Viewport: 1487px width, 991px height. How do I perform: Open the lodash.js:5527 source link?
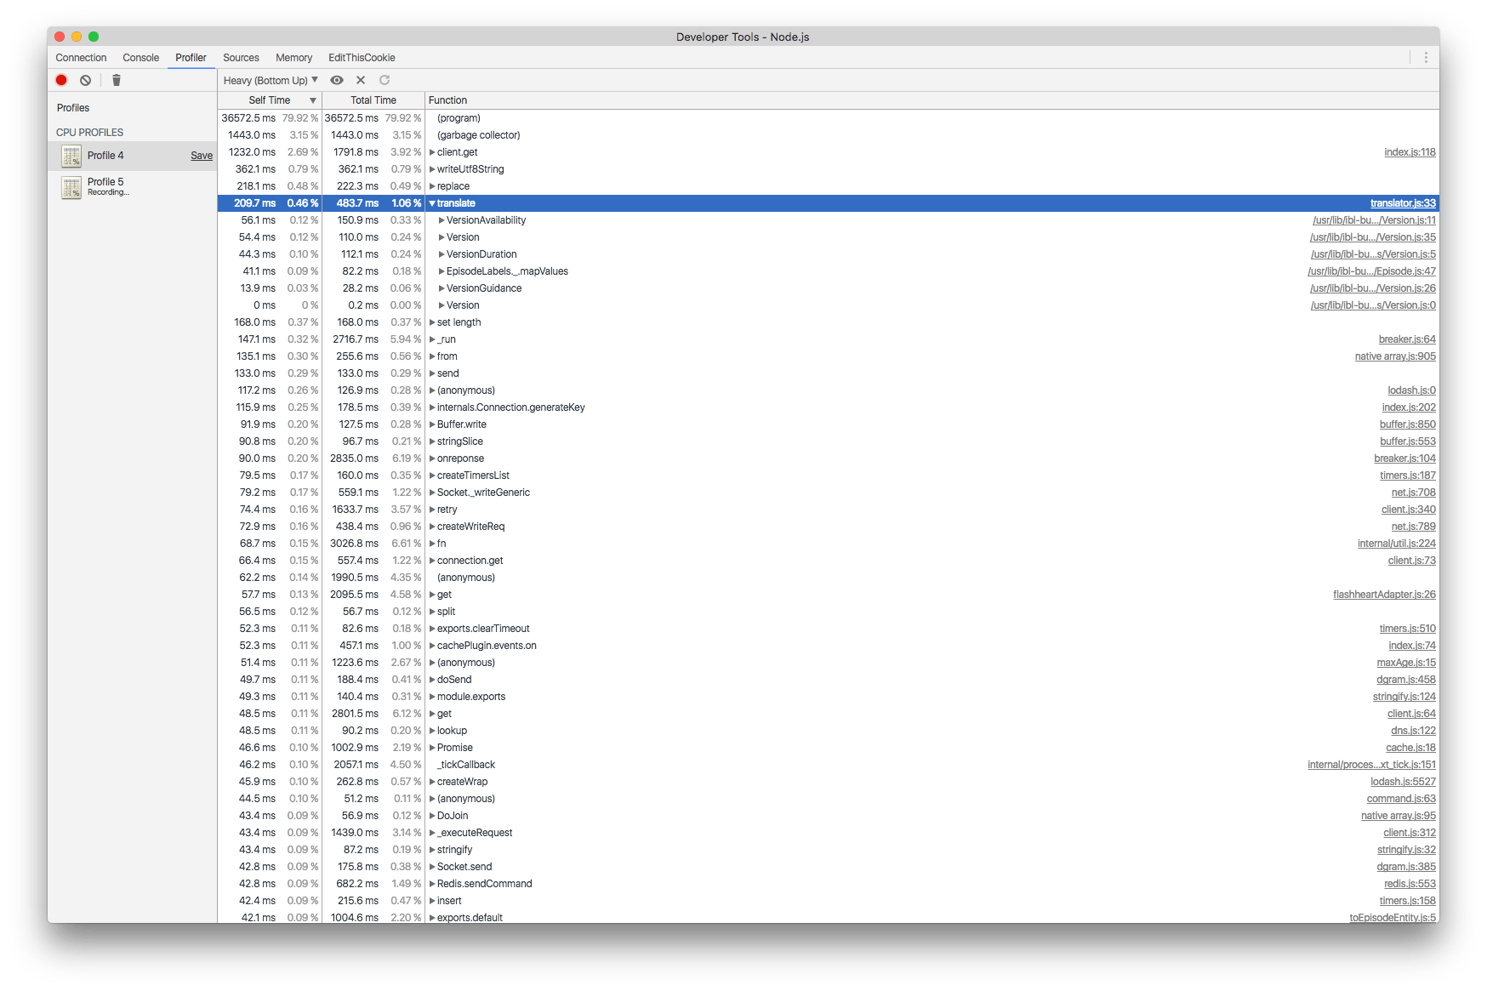pyautogui.click(x=1403, y=782)
